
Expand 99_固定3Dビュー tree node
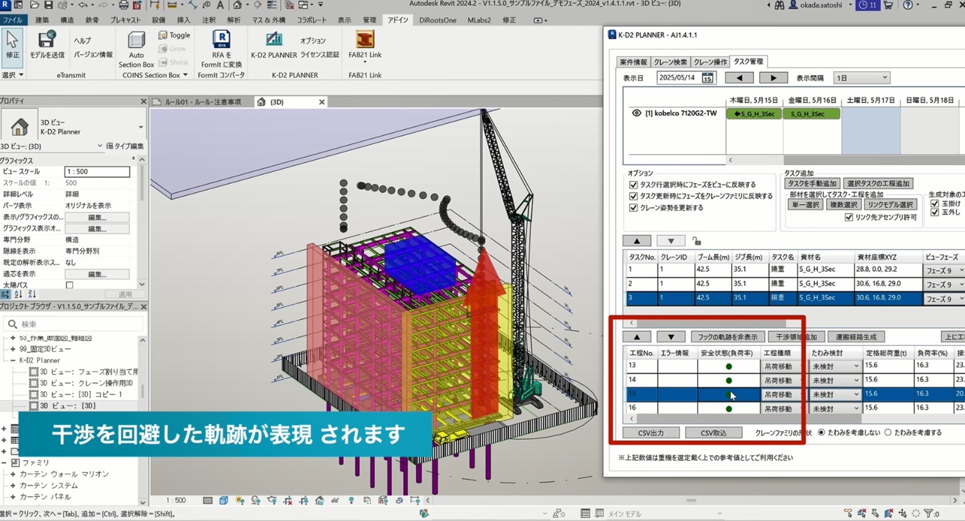coord(13,349)
